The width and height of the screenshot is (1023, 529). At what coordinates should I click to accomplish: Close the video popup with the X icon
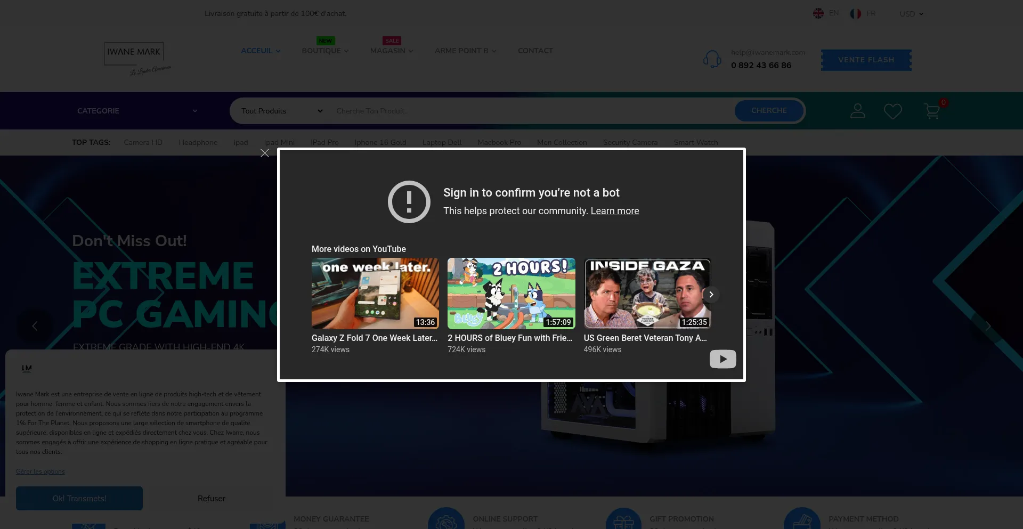265,153
